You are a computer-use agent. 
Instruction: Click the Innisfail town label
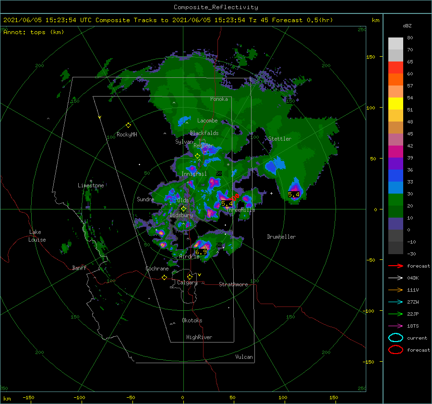(194, 174)
